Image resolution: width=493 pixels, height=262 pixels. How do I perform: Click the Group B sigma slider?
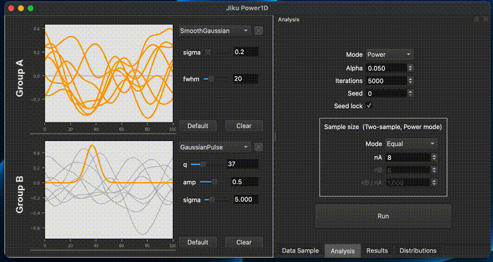pos(217,199)
